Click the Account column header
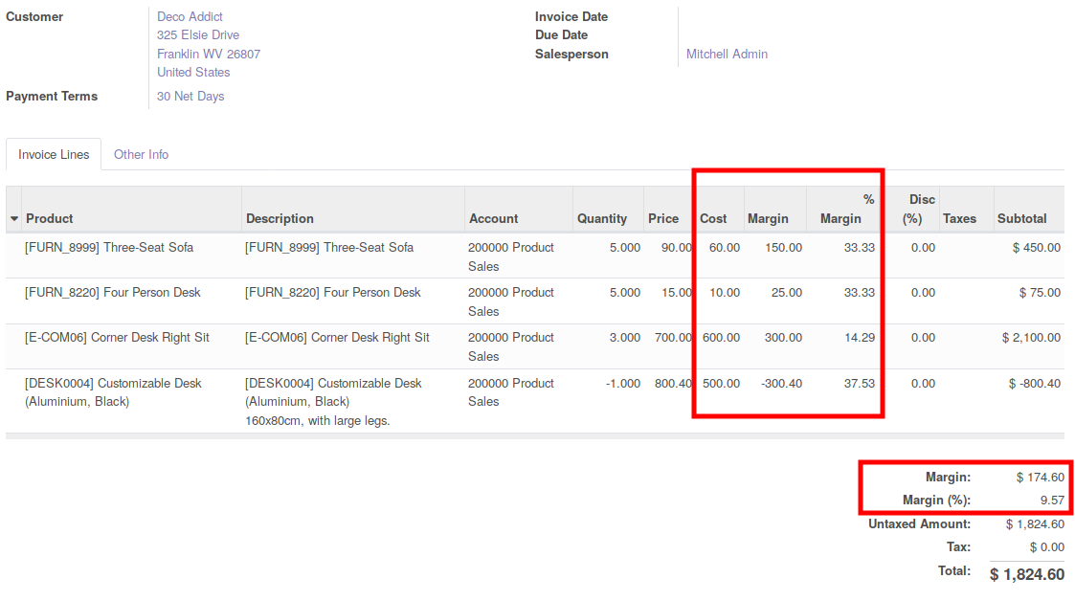 click(493, 218)
